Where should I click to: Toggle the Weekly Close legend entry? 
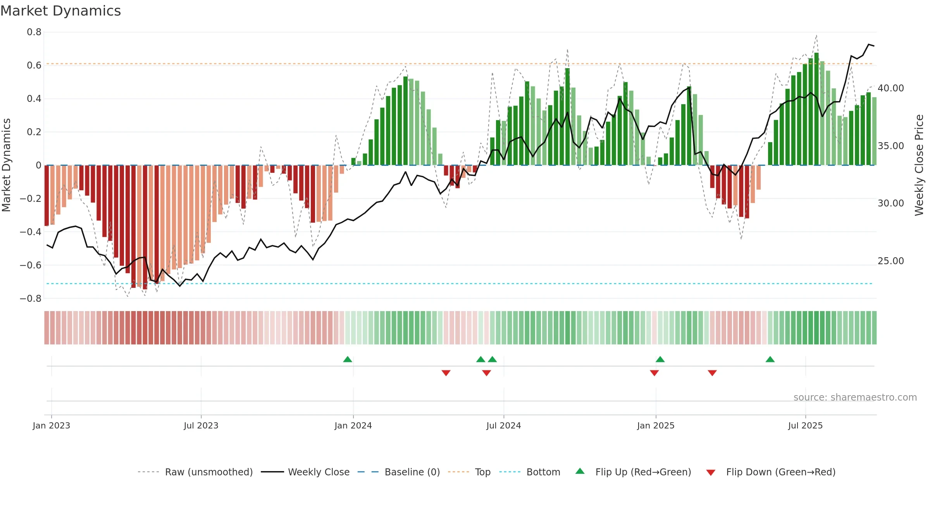[305, 472]
